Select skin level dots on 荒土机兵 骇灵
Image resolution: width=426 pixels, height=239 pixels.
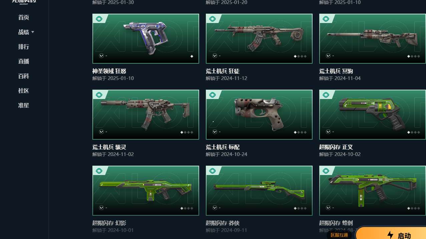click(x=187, y=132)
